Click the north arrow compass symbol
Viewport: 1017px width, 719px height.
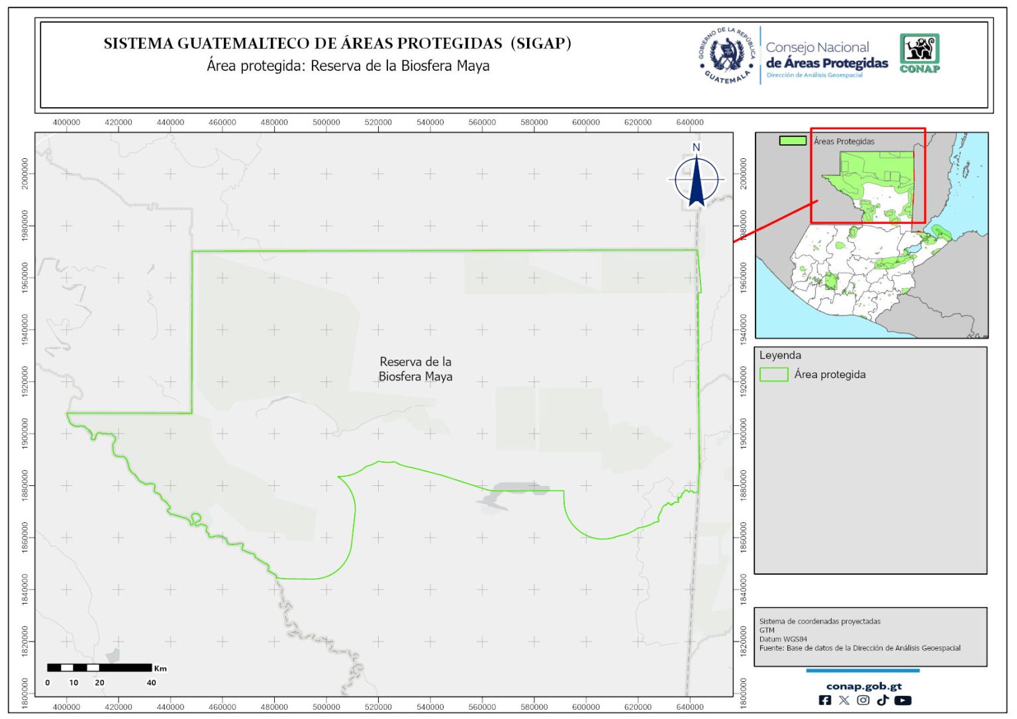click(696, 179)
